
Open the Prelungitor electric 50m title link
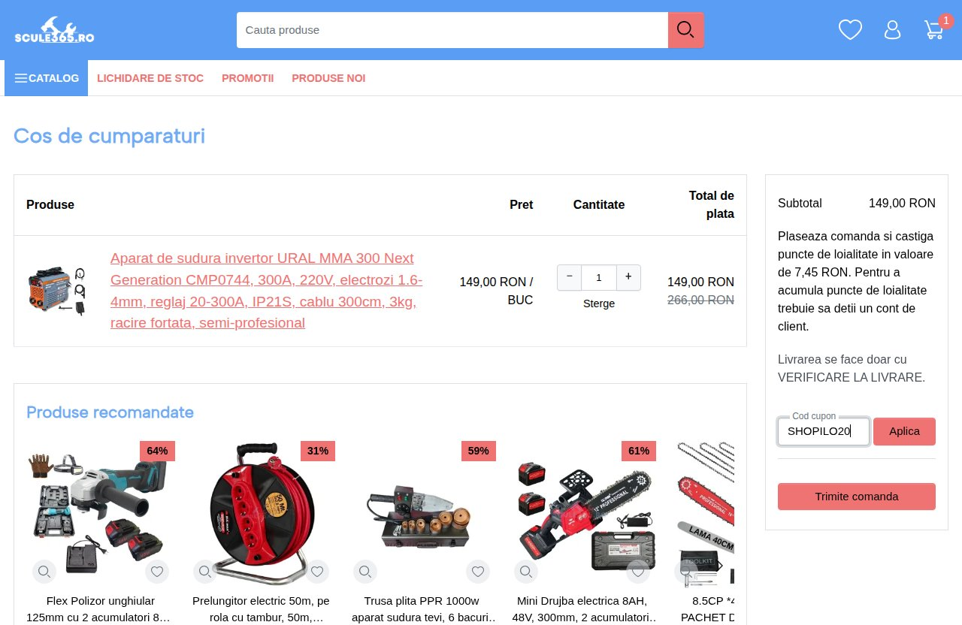coord(261,609)
